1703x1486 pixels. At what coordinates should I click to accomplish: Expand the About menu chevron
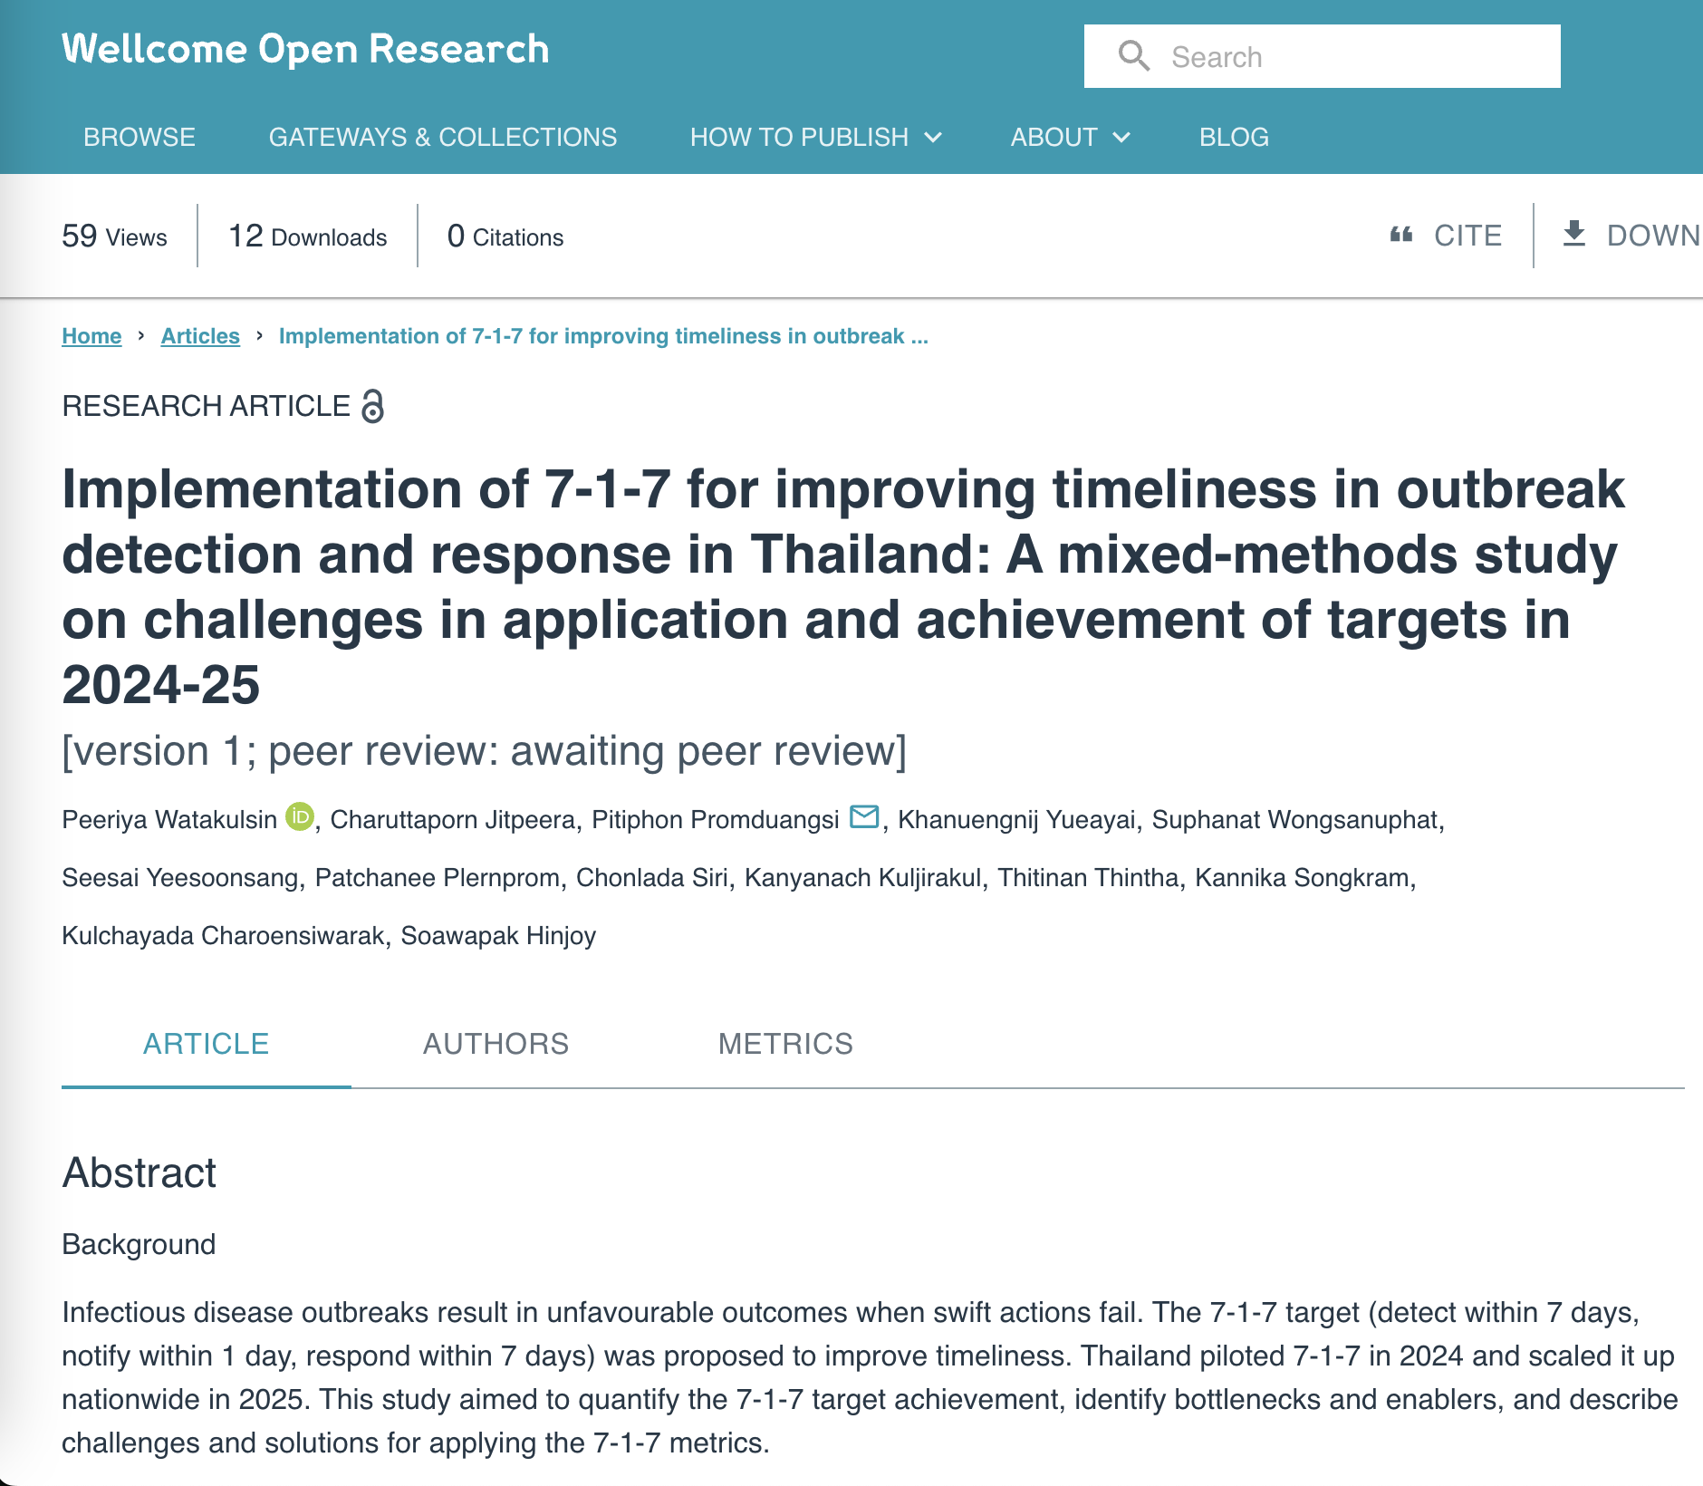point(1121,138)
